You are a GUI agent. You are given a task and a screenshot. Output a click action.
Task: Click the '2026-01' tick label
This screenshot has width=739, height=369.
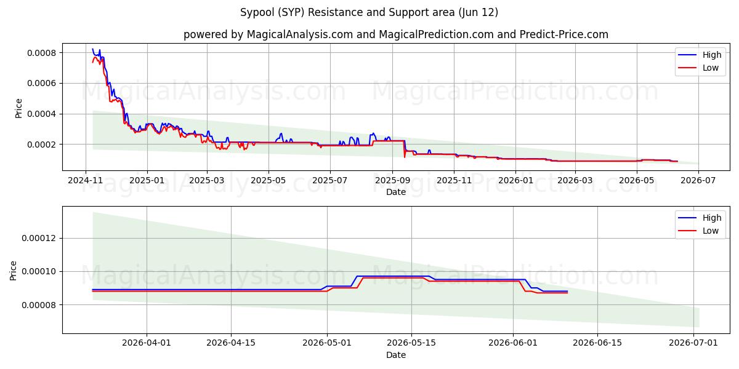pos(515,181)
